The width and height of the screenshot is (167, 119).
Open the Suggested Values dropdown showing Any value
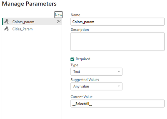click(97, 86)
